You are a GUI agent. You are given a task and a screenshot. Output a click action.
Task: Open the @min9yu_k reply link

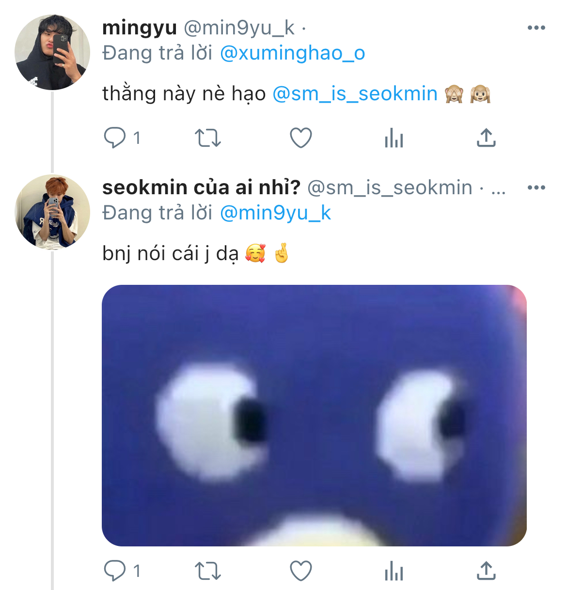click(x=275, y=213)
